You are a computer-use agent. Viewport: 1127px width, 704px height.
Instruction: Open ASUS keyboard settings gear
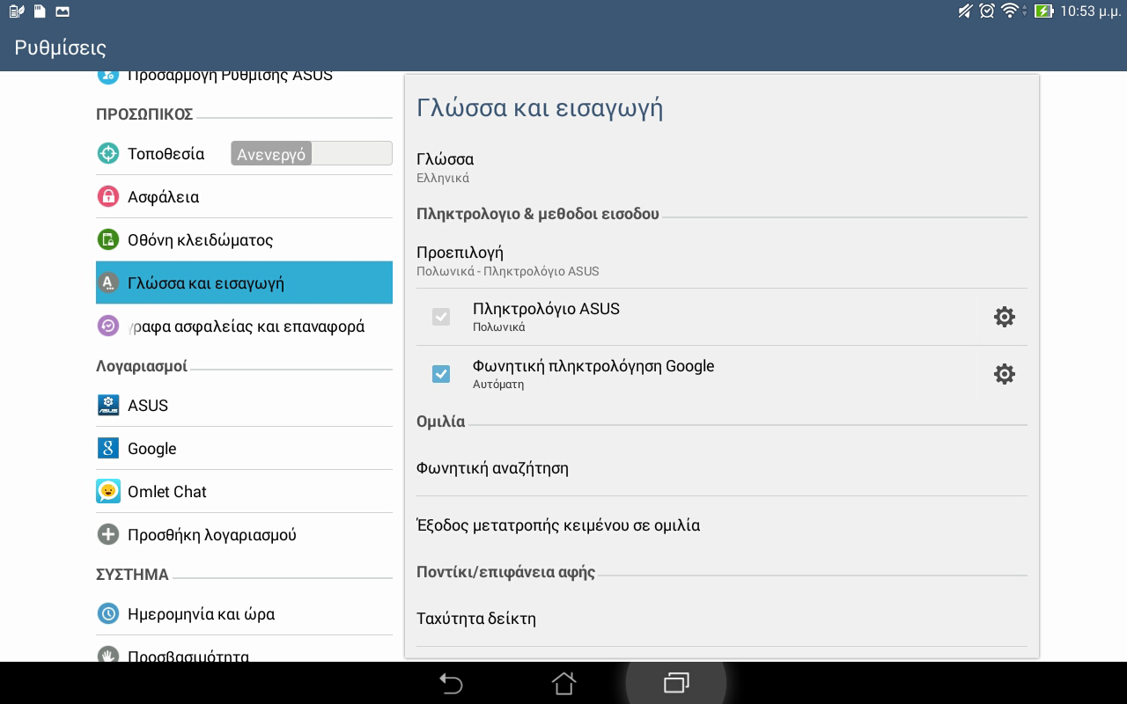[1004, 317]
